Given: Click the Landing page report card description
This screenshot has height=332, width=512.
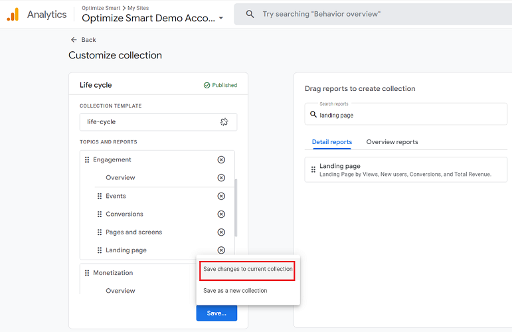Looking at the screenshot, I should click(405, 175).
